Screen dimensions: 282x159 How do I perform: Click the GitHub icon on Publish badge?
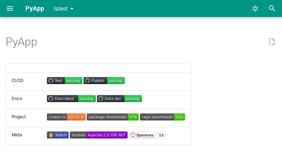87,81
